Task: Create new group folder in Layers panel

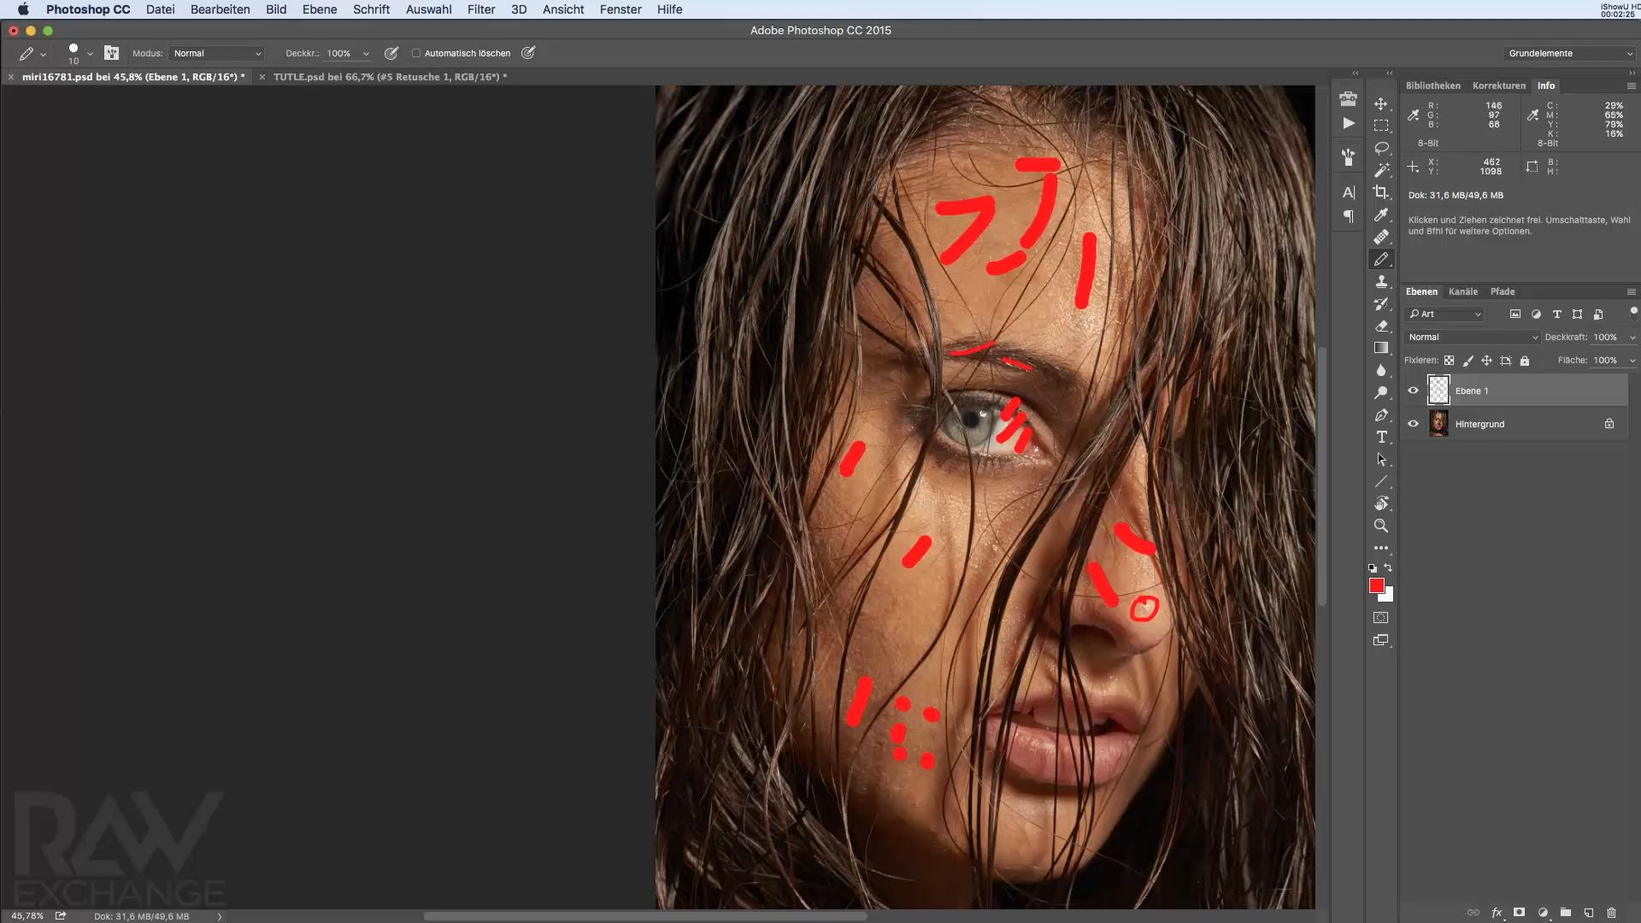Action: pos(1565,913)
